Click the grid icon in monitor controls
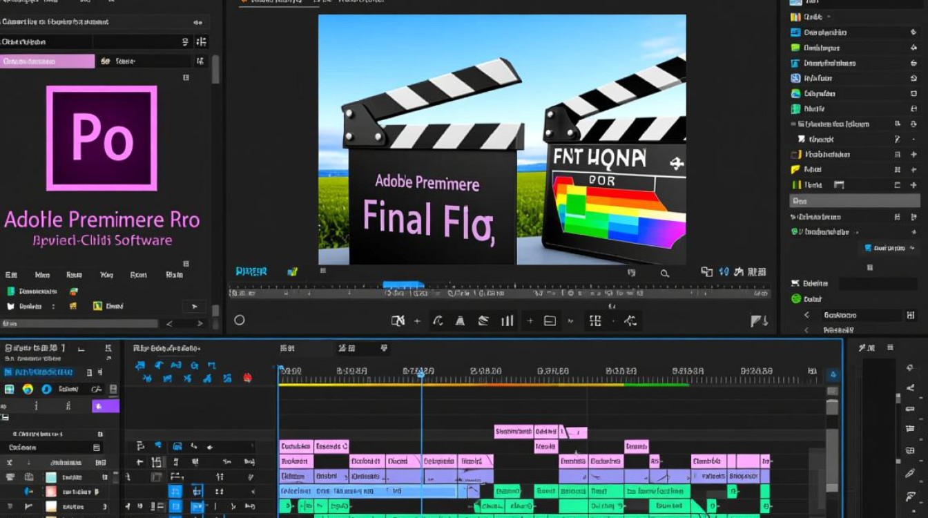The height and width of the screenshot is (518, 928). point(595,320)
